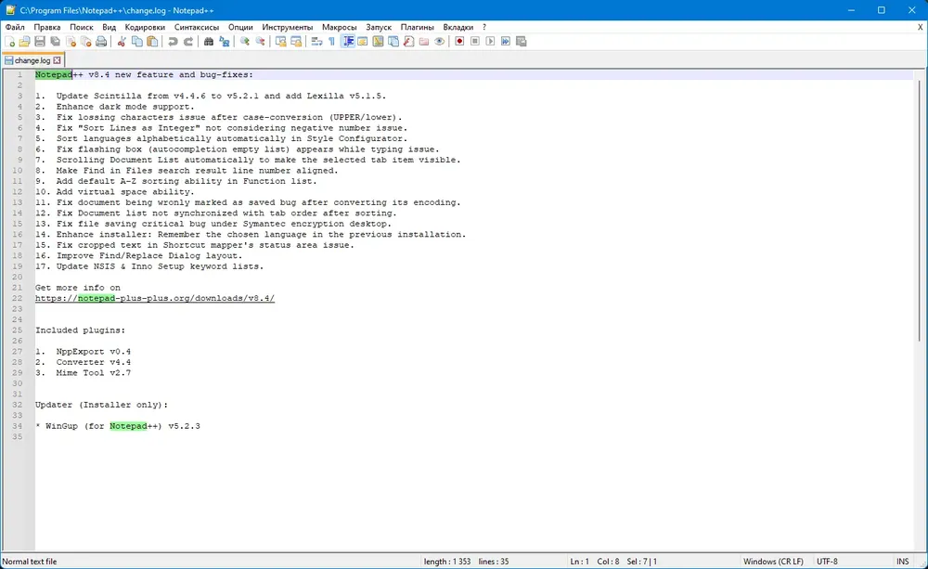
Task: Click the UTF-8 encoding status entry
Action: tap(827, 562)
